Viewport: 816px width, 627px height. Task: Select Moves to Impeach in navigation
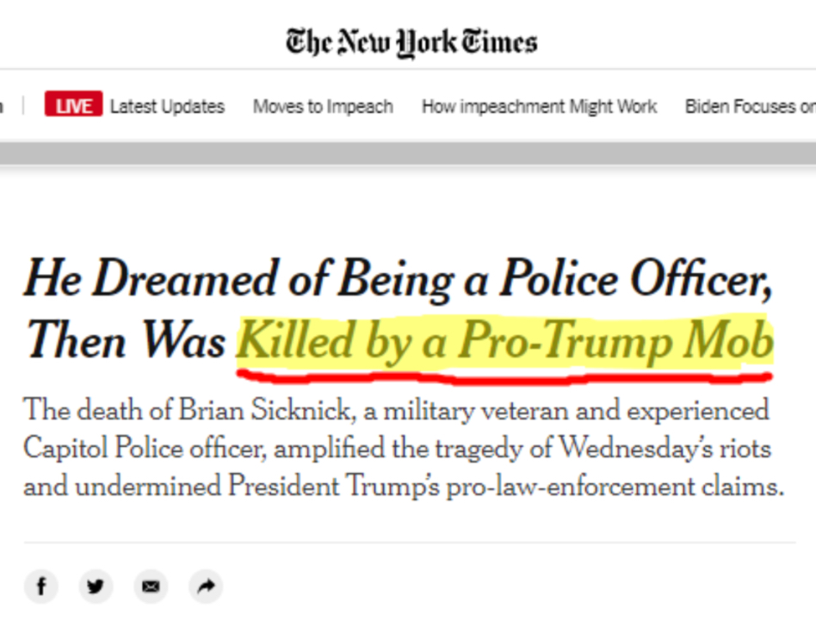click(x=323, y=106)
